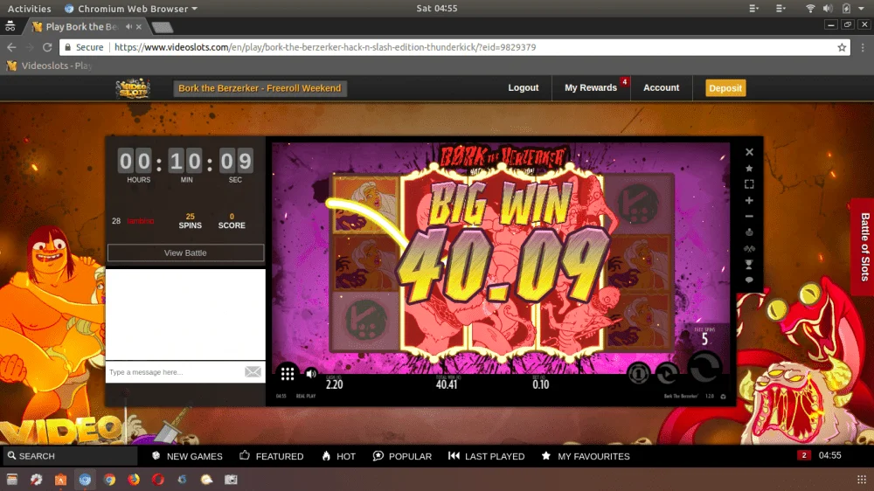Open the bet chip selector button
Viewport: 874px width, 491px height.
(639, 373)
